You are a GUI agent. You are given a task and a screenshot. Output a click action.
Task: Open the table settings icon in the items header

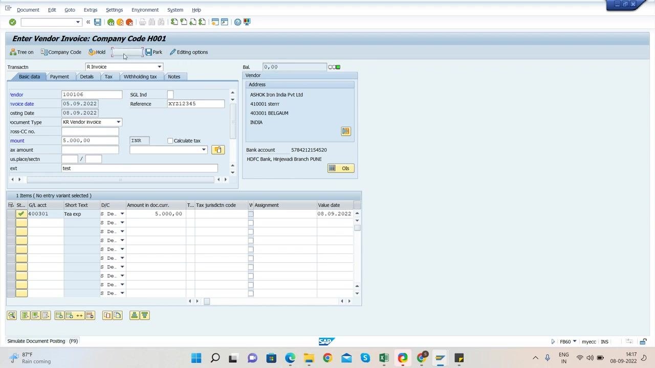[11, 205]
